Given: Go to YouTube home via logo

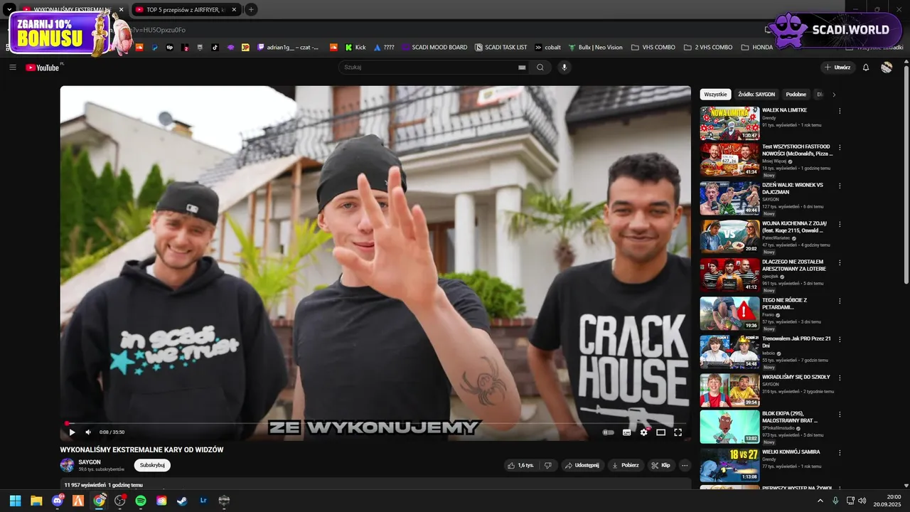Looking at the screenshot, I should (x=43, y=68).
